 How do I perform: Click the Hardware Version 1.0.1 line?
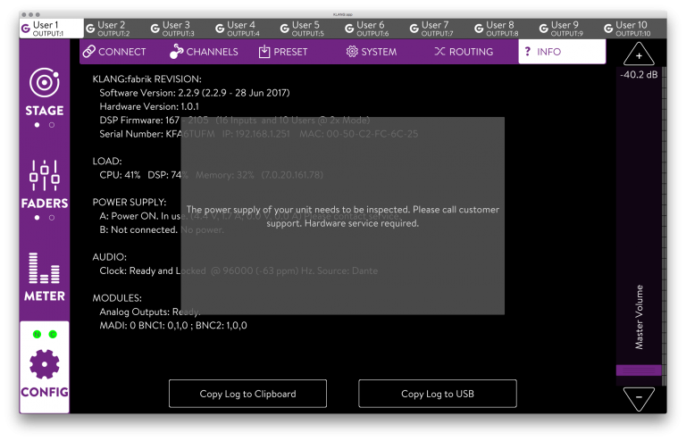click(x=149, y=106)
